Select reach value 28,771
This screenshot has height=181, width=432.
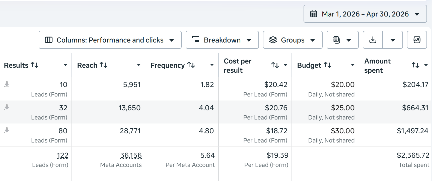pos(130,131)
